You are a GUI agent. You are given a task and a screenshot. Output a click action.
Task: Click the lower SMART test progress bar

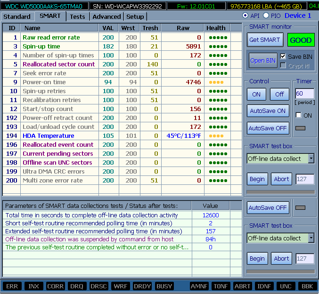pos(280,271)
